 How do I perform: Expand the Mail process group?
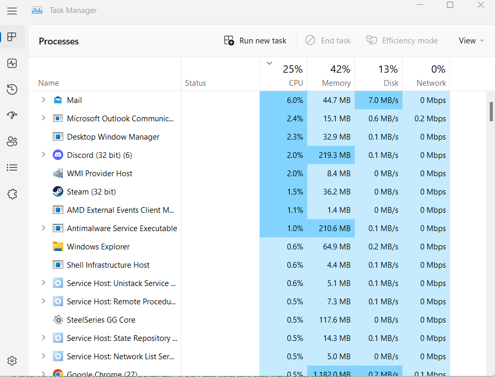(43, 100)
